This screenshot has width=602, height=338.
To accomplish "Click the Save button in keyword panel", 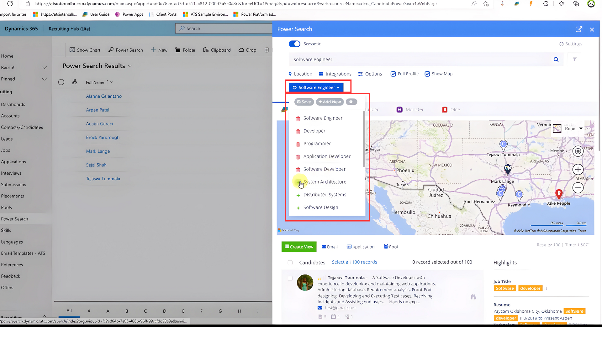I will coord(304,102).
